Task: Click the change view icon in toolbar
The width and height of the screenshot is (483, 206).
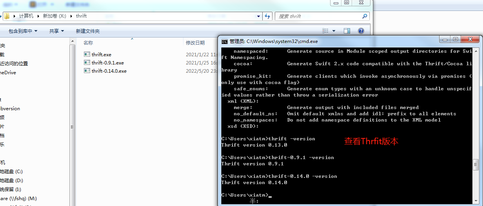Action: [325, 31]
